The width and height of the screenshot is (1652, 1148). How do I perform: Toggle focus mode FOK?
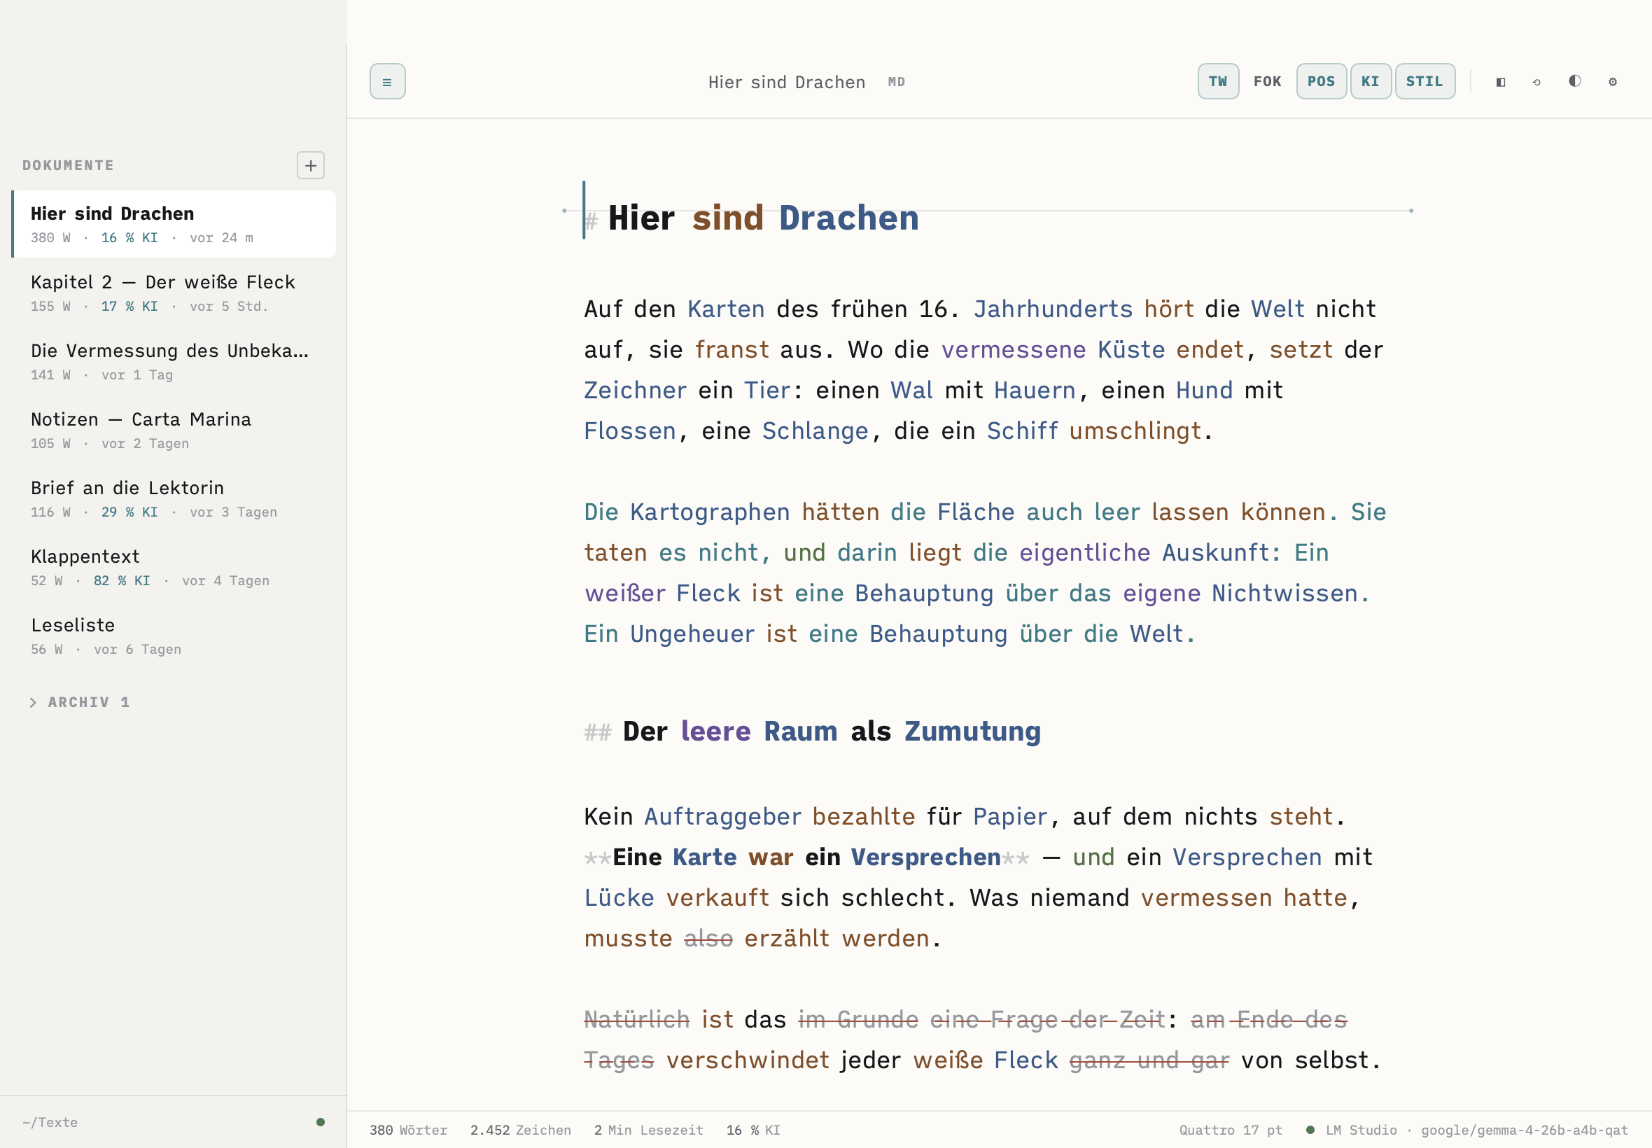pos(1267,81)
